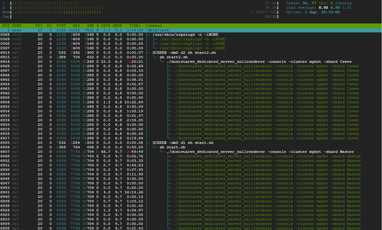Click the VIRT column header

(61, 26)
